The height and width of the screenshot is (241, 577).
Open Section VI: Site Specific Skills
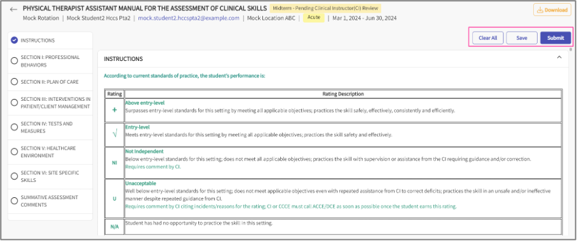point(50,176)
